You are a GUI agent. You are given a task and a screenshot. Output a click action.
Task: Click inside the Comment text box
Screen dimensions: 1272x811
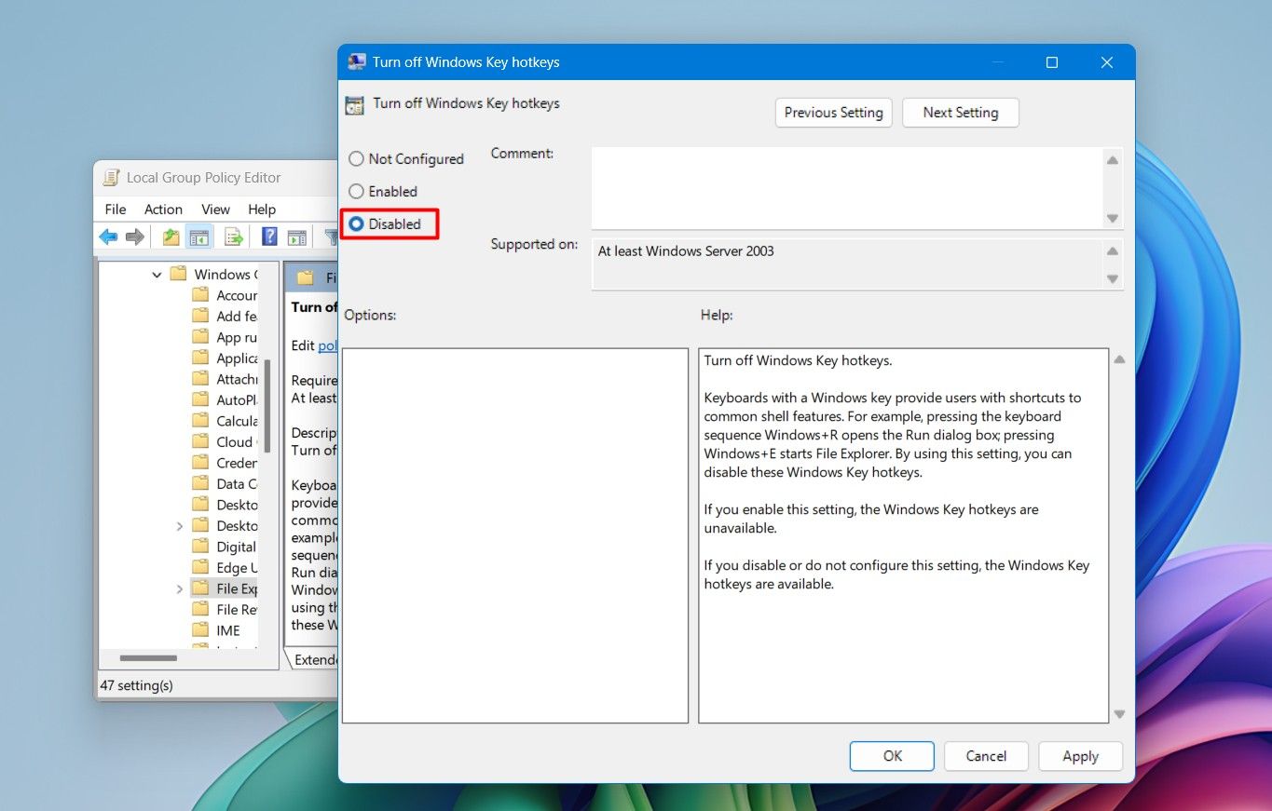[846, 188]
